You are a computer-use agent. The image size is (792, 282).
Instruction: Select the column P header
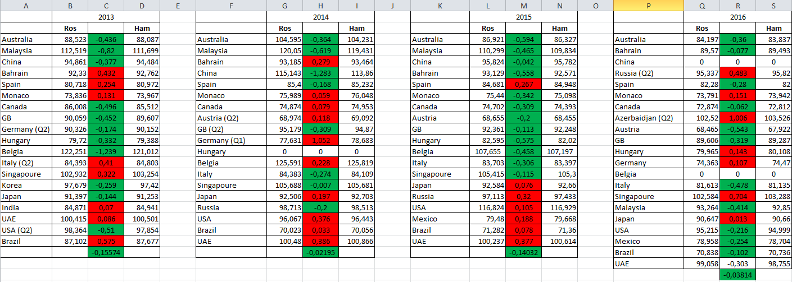[x=648, y=6]
